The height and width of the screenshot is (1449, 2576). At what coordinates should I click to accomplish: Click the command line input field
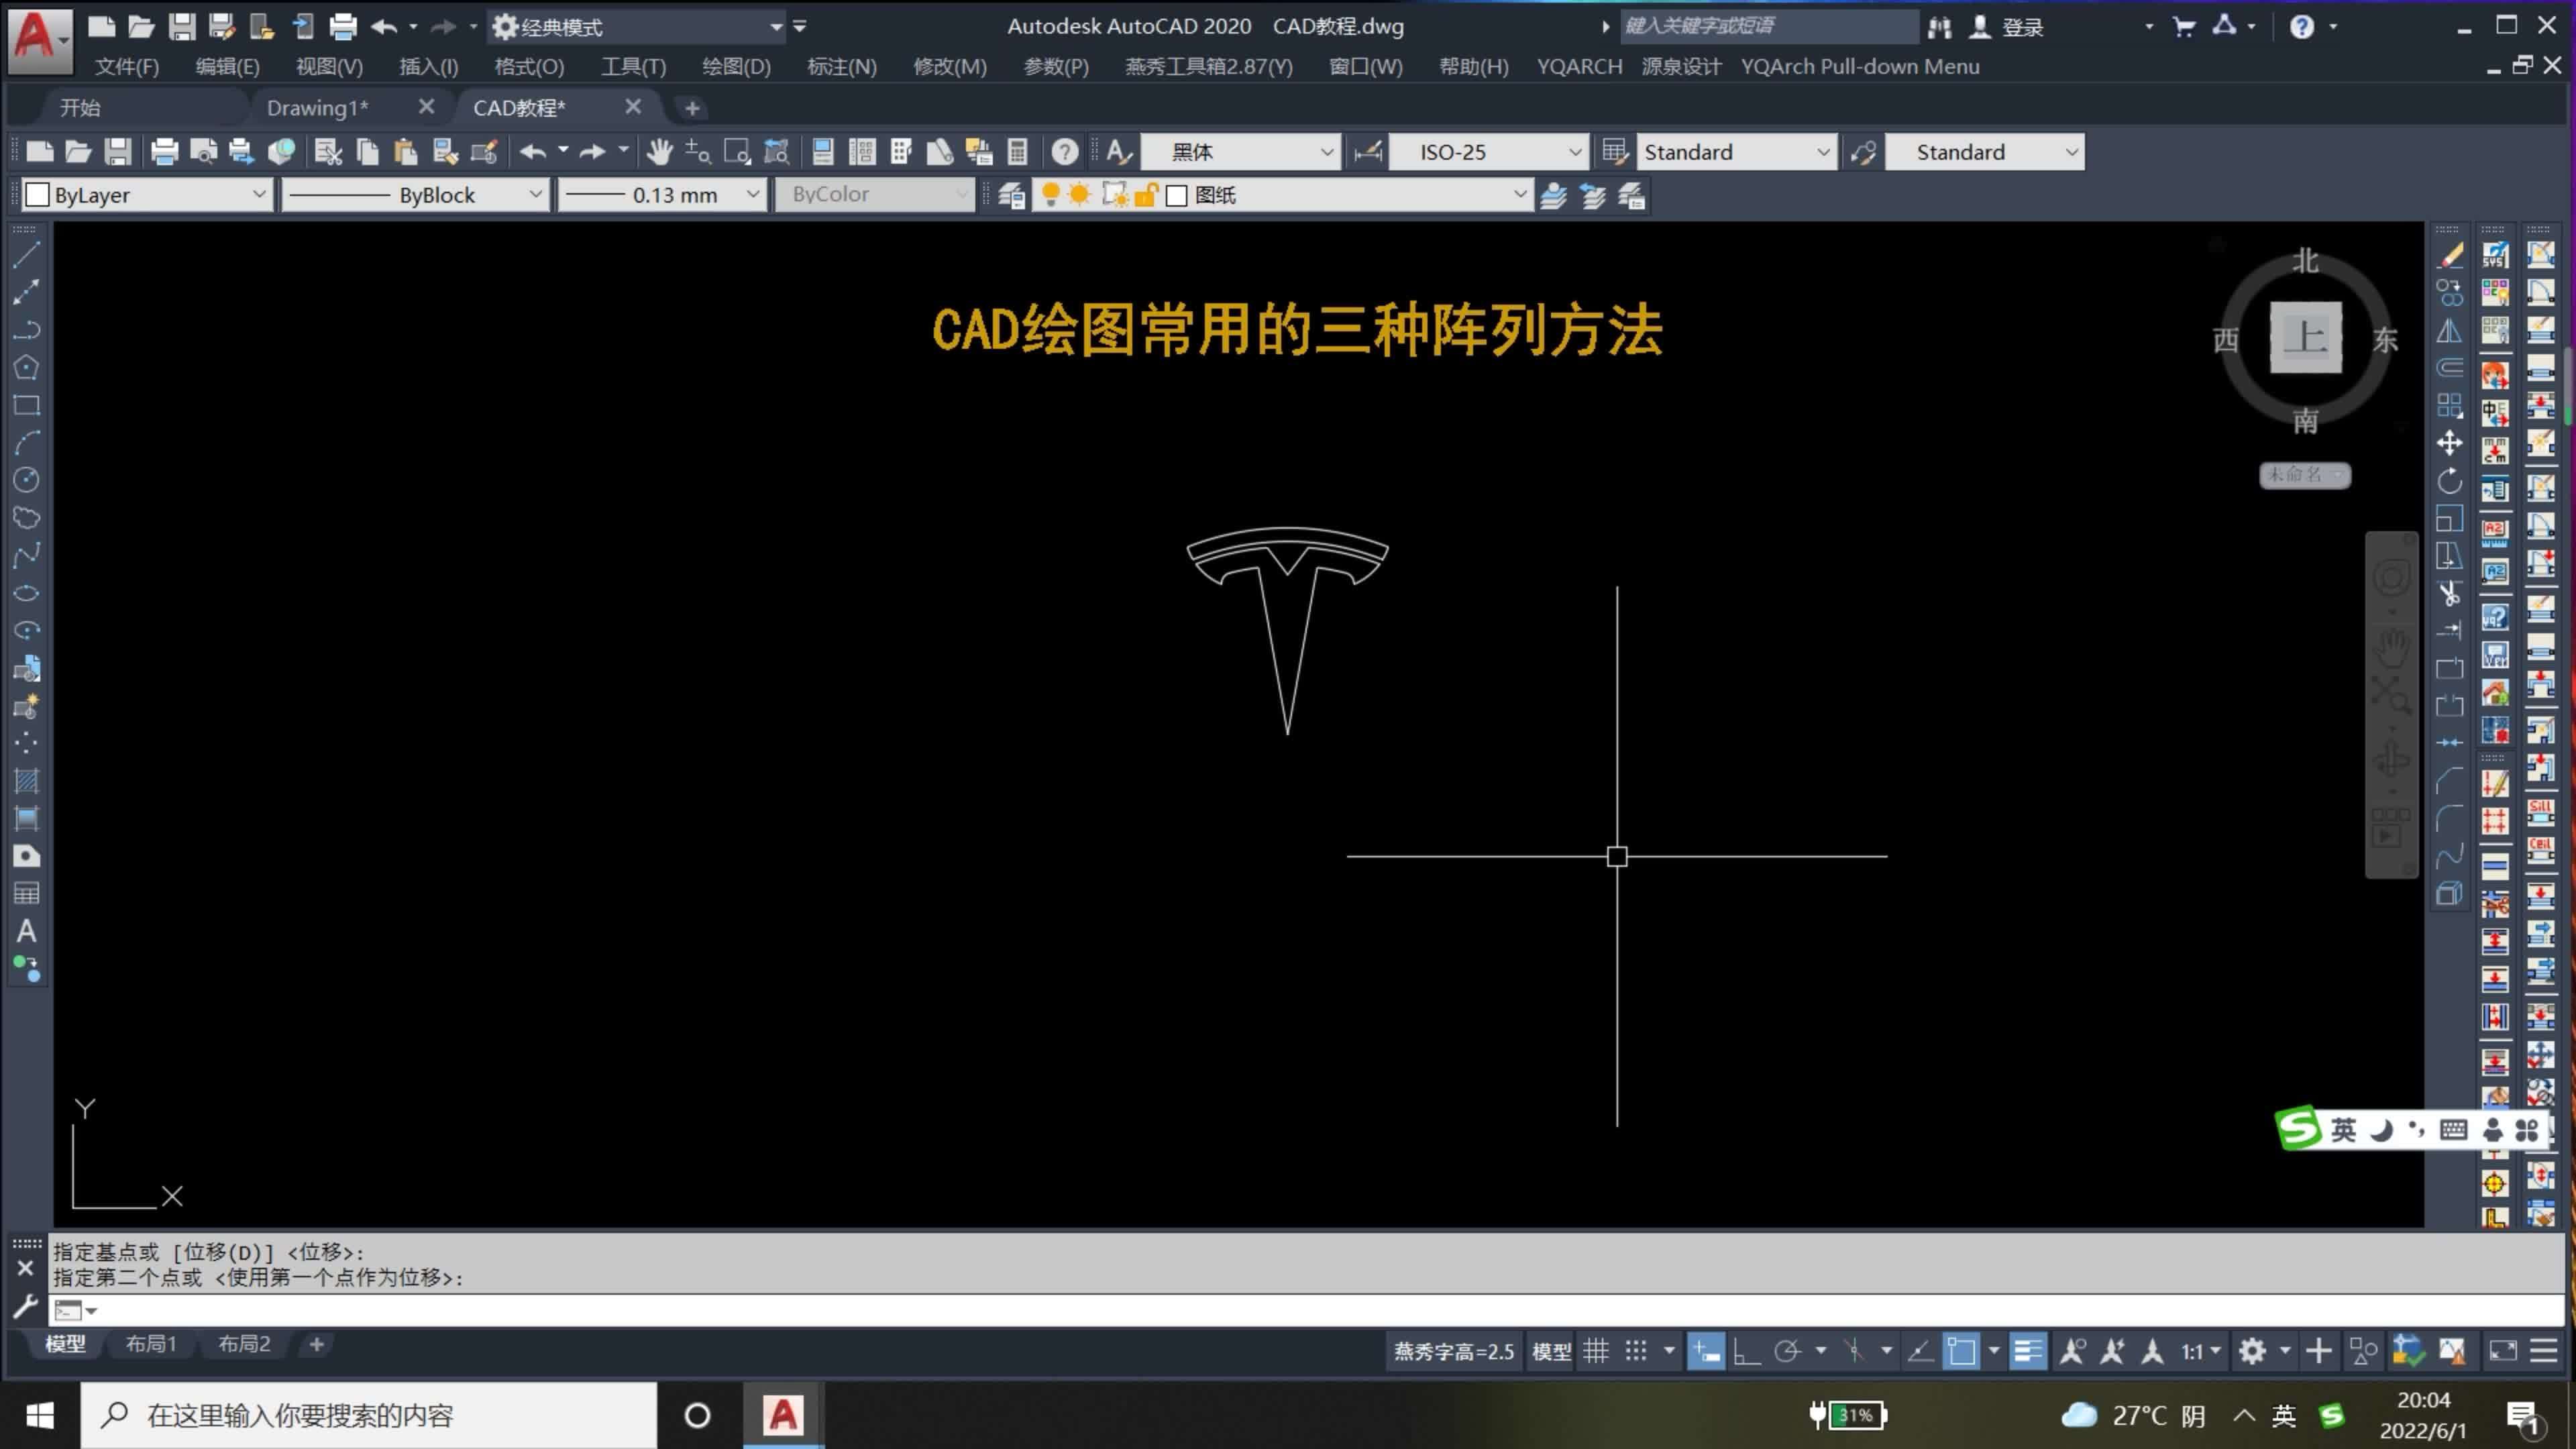[1200, 1310]
